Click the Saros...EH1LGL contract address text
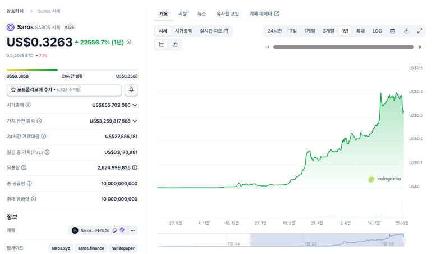 point(95,230)
